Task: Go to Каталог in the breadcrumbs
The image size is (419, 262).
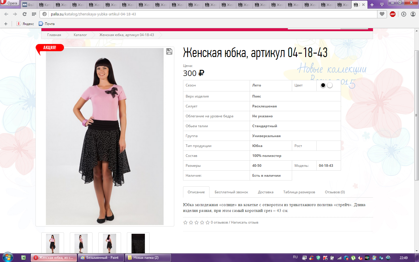Action: 80,35
